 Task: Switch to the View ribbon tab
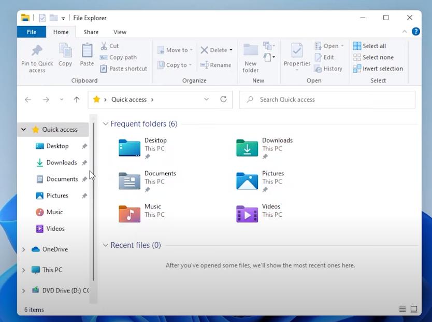tap(120, 32)
